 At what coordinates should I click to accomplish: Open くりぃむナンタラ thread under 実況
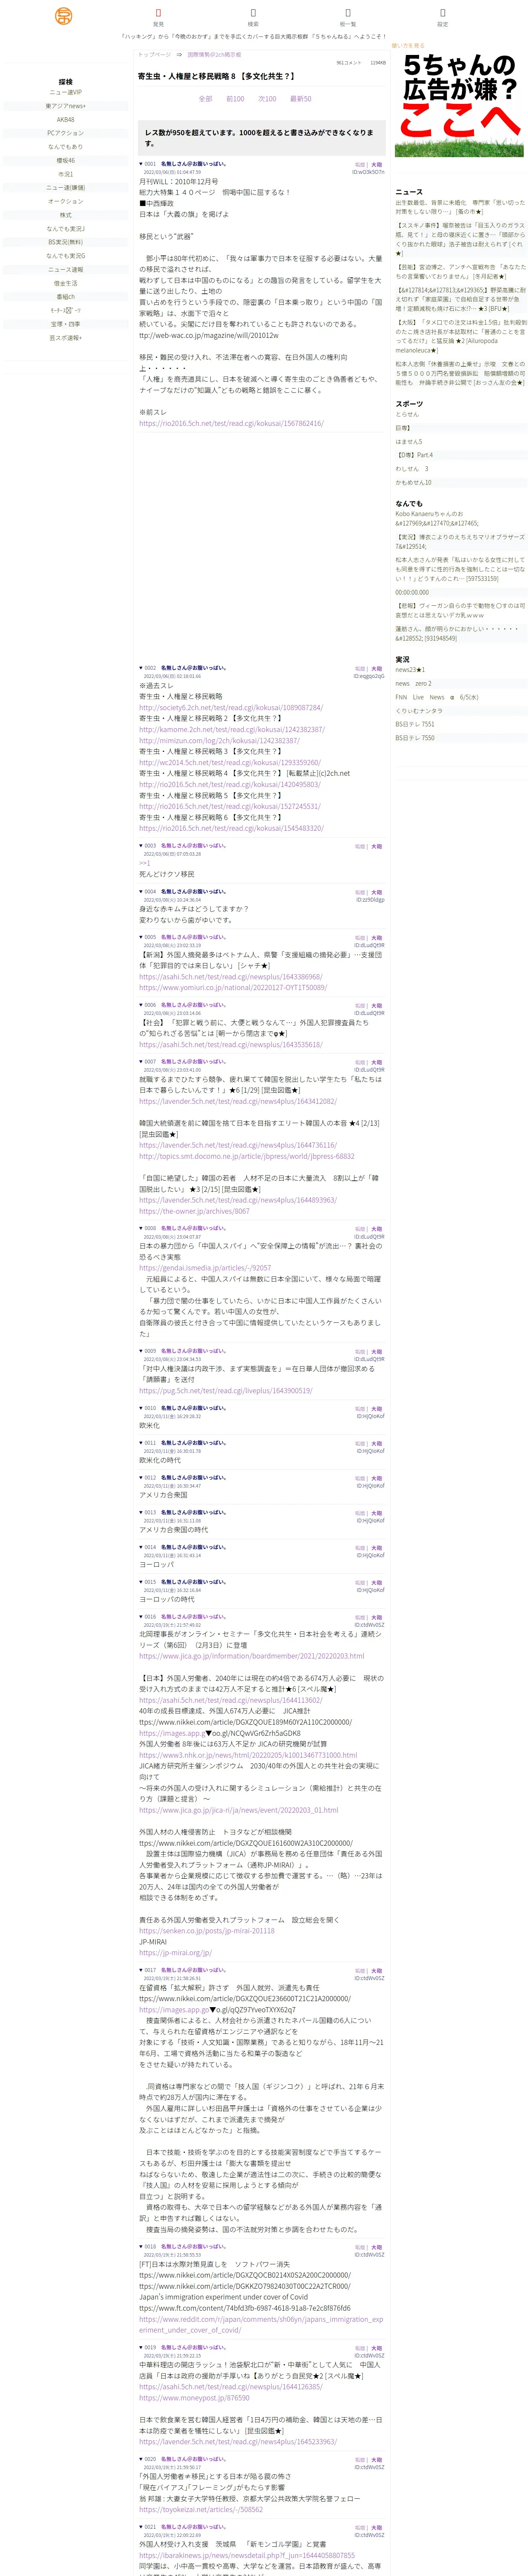pos(419,711)
